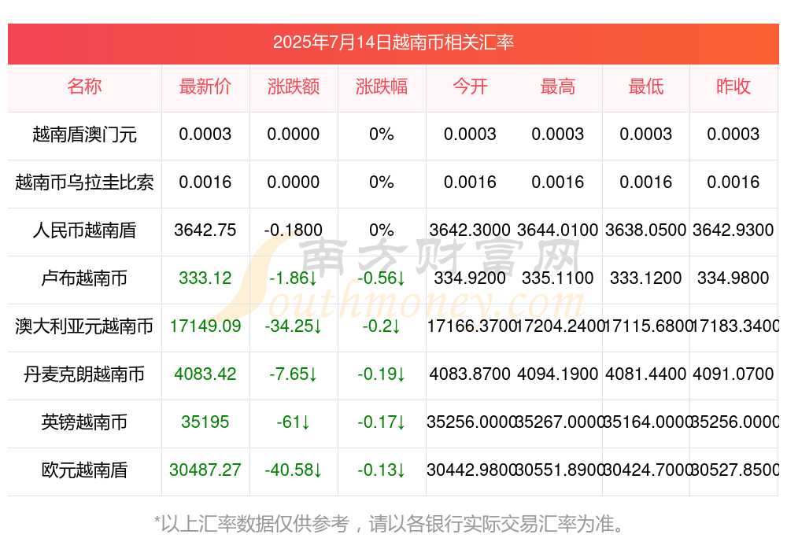Click change amount -0.1800 in 人民币越南盾 row
Image resolution: width=787 pixels, height=549 pixels.
[x=293, y=230]
